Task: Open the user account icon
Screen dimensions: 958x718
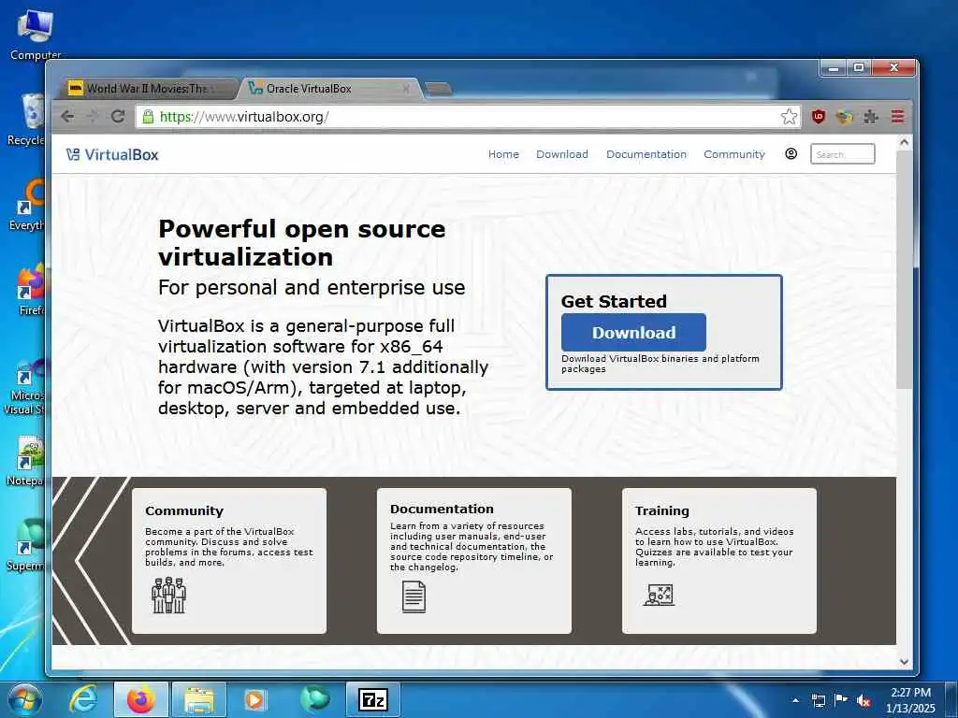Action: click(x=791, y=154)
